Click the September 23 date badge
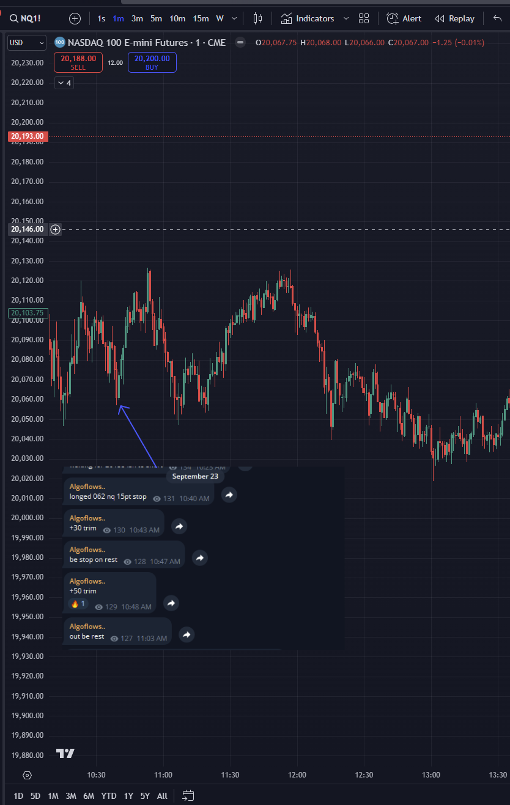Viewport: 510px width, 805px height. click(x=195, y=476)
